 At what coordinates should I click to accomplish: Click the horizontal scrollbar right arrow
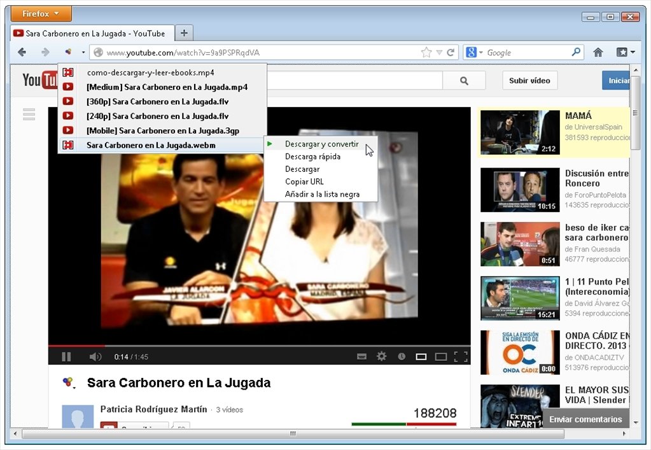tap(624, 433)
